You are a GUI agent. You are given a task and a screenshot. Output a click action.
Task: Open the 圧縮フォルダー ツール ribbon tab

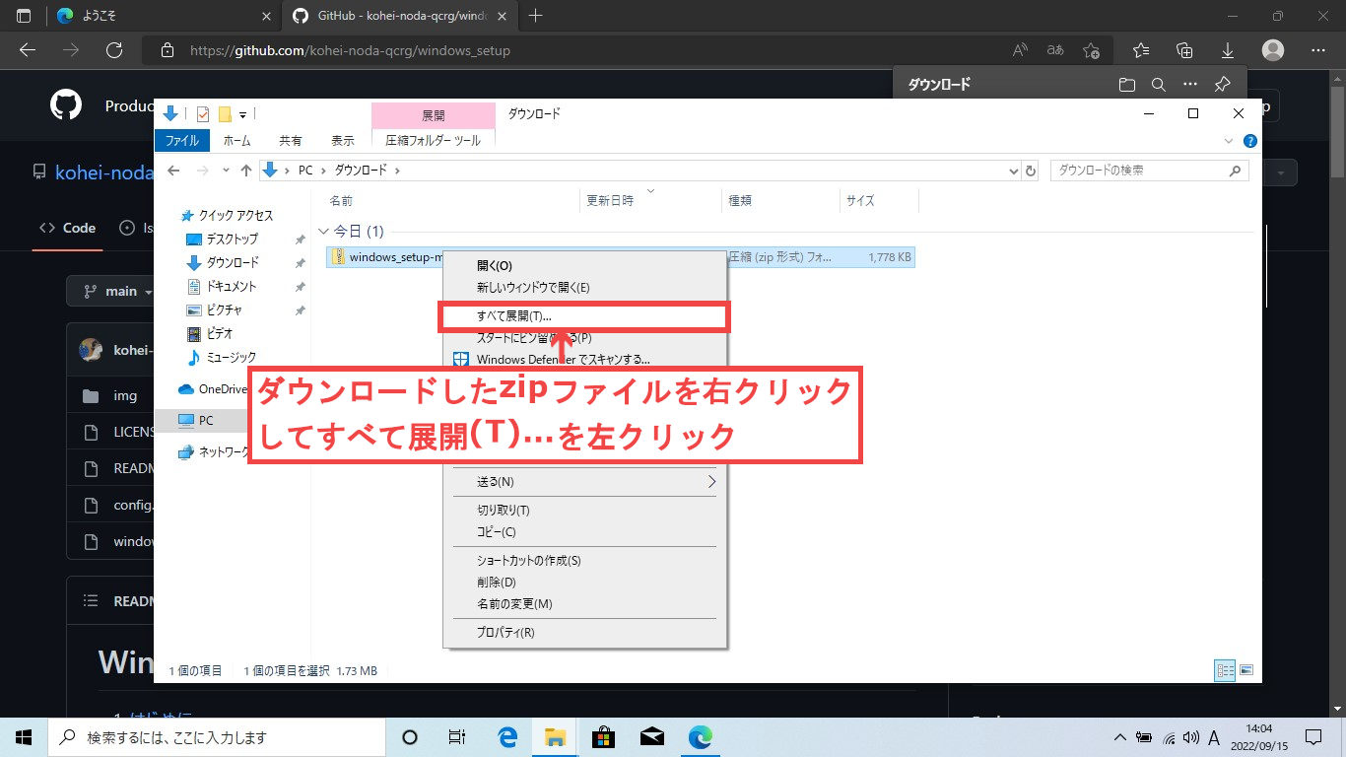434,141
